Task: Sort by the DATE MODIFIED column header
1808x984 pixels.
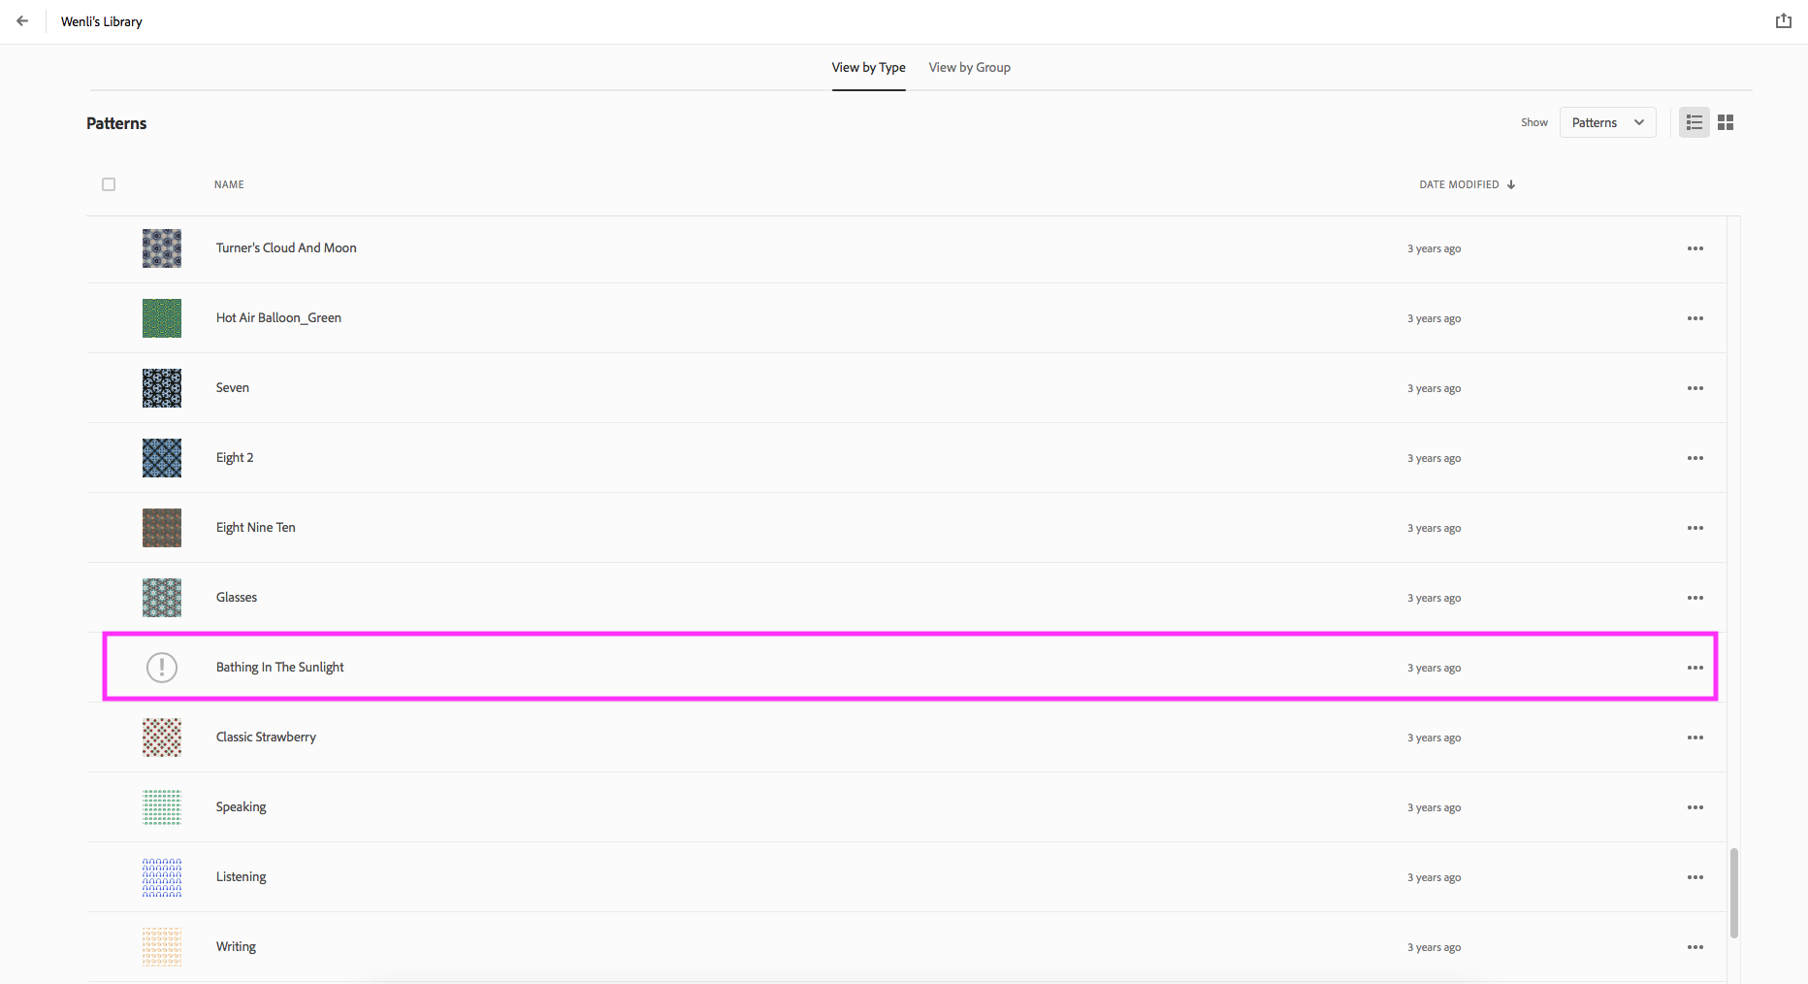Action: 1459,184
